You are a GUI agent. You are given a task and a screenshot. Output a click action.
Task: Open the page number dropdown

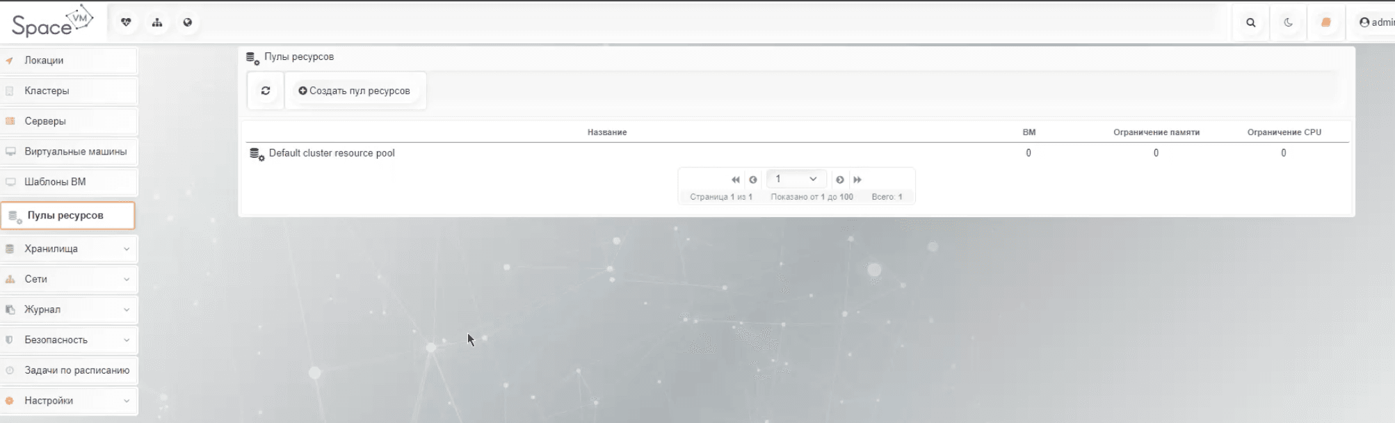[796, 179]
